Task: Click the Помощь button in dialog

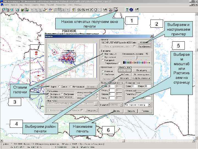Action: pyautogui.click(x=145, y=111)
